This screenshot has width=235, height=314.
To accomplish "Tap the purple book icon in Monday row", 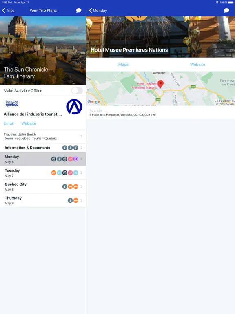I will point(76,159).
